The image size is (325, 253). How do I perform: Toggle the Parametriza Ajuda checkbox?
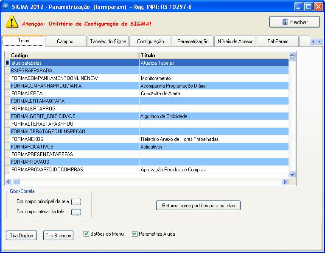coord(134,234)
